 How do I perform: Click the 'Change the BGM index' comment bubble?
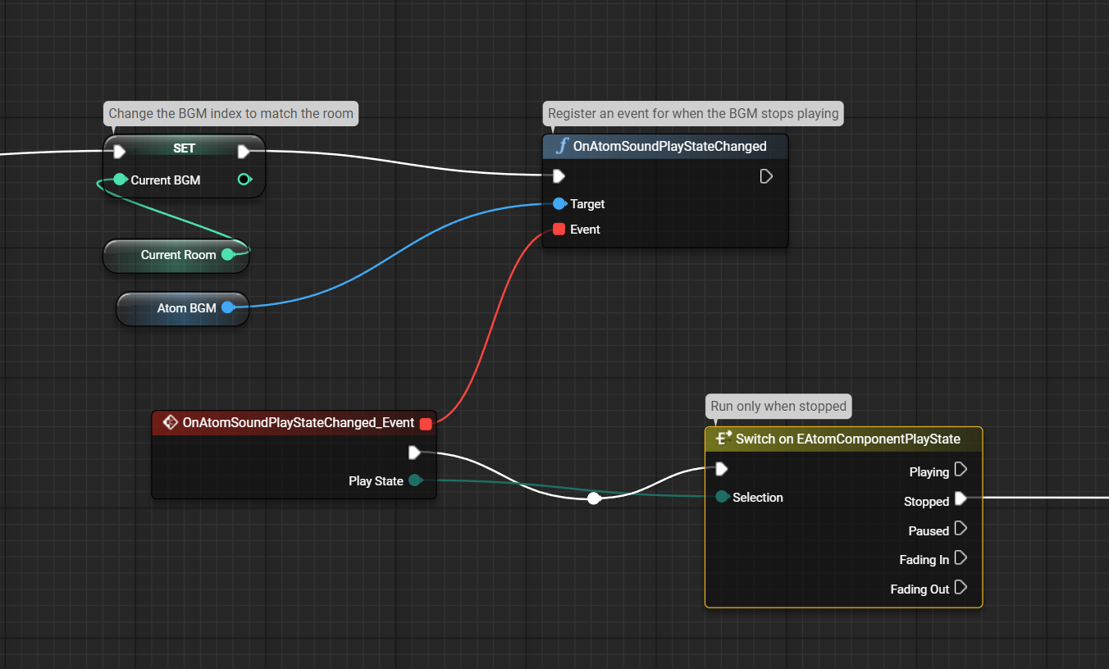[x=230, y=113]
